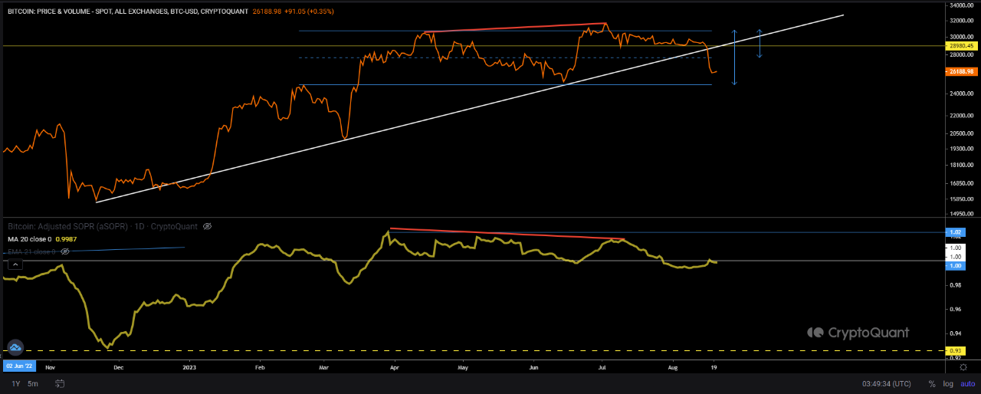Click the orange 26188.98 price label
The height and width of the screenshot is (394, 981).
coord(960,71)
